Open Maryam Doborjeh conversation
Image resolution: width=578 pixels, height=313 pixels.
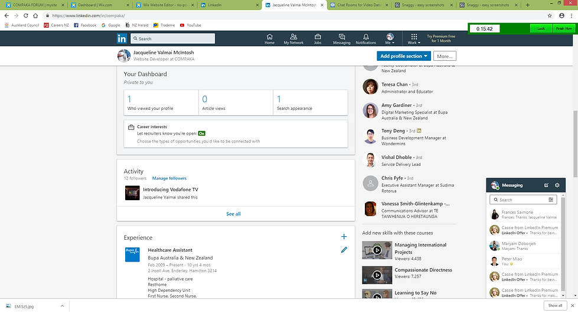pyautogui.click(x=524, y=246)
